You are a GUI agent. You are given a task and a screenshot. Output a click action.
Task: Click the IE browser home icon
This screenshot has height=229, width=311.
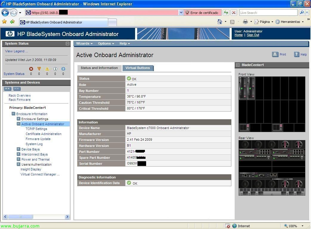(x=220, y=22)
